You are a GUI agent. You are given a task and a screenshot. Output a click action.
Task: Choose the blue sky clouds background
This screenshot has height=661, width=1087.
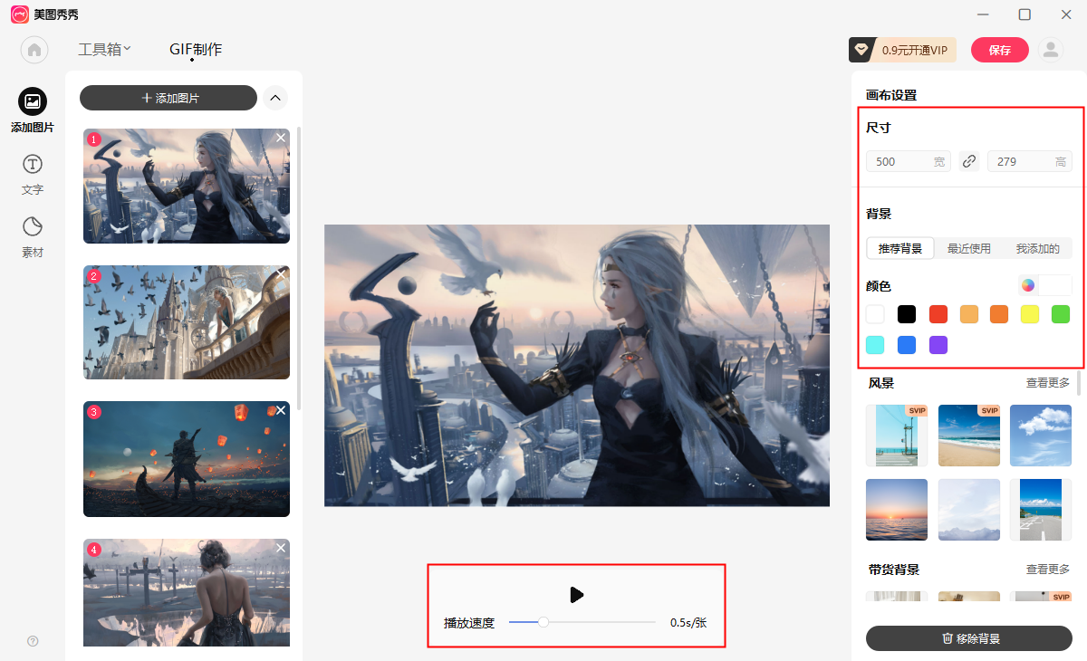pos(1041,436)
